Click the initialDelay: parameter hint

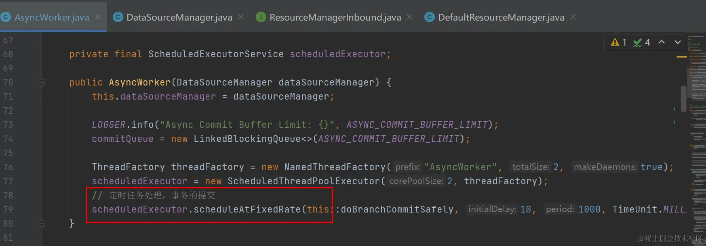click(x=492, y=209)
